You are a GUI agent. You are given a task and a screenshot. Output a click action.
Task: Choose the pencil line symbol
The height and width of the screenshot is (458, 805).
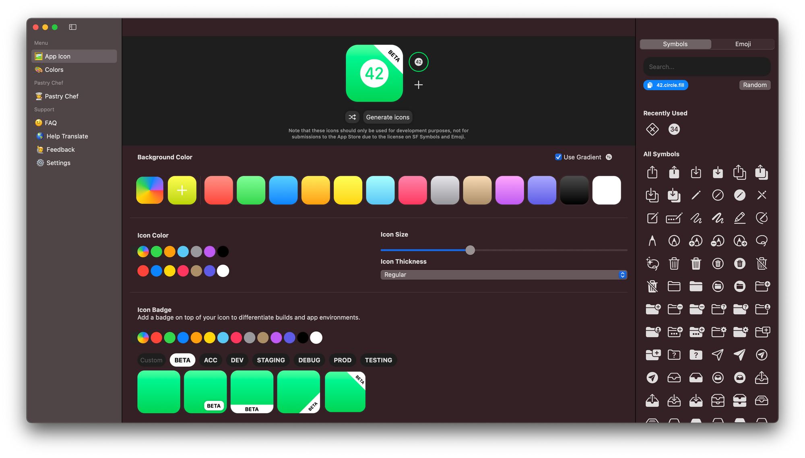(x=696, y=195)
